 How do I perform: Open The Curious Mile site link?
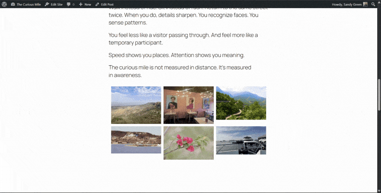pyautogui.click(x=29, y=4)
